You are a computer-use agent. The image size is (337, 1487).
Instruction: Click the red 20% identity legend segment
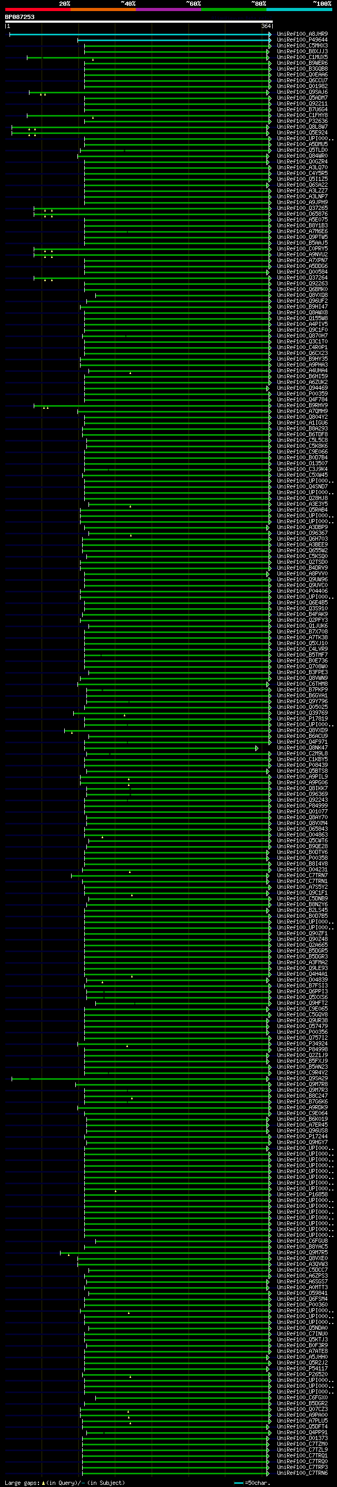[37, 9]
